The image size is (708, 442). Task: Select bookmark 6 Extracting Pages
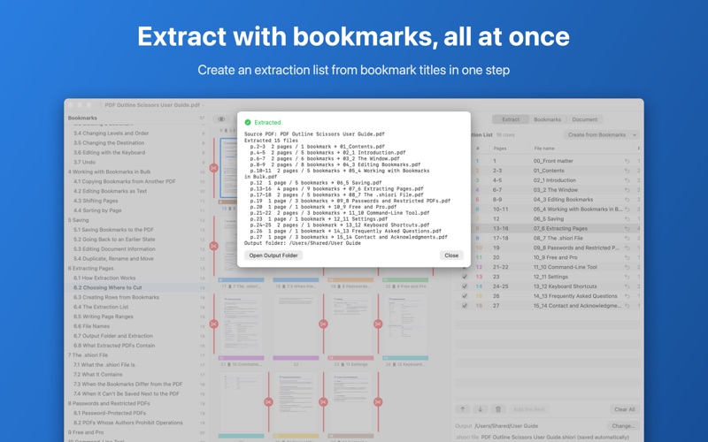pos(91,269)
